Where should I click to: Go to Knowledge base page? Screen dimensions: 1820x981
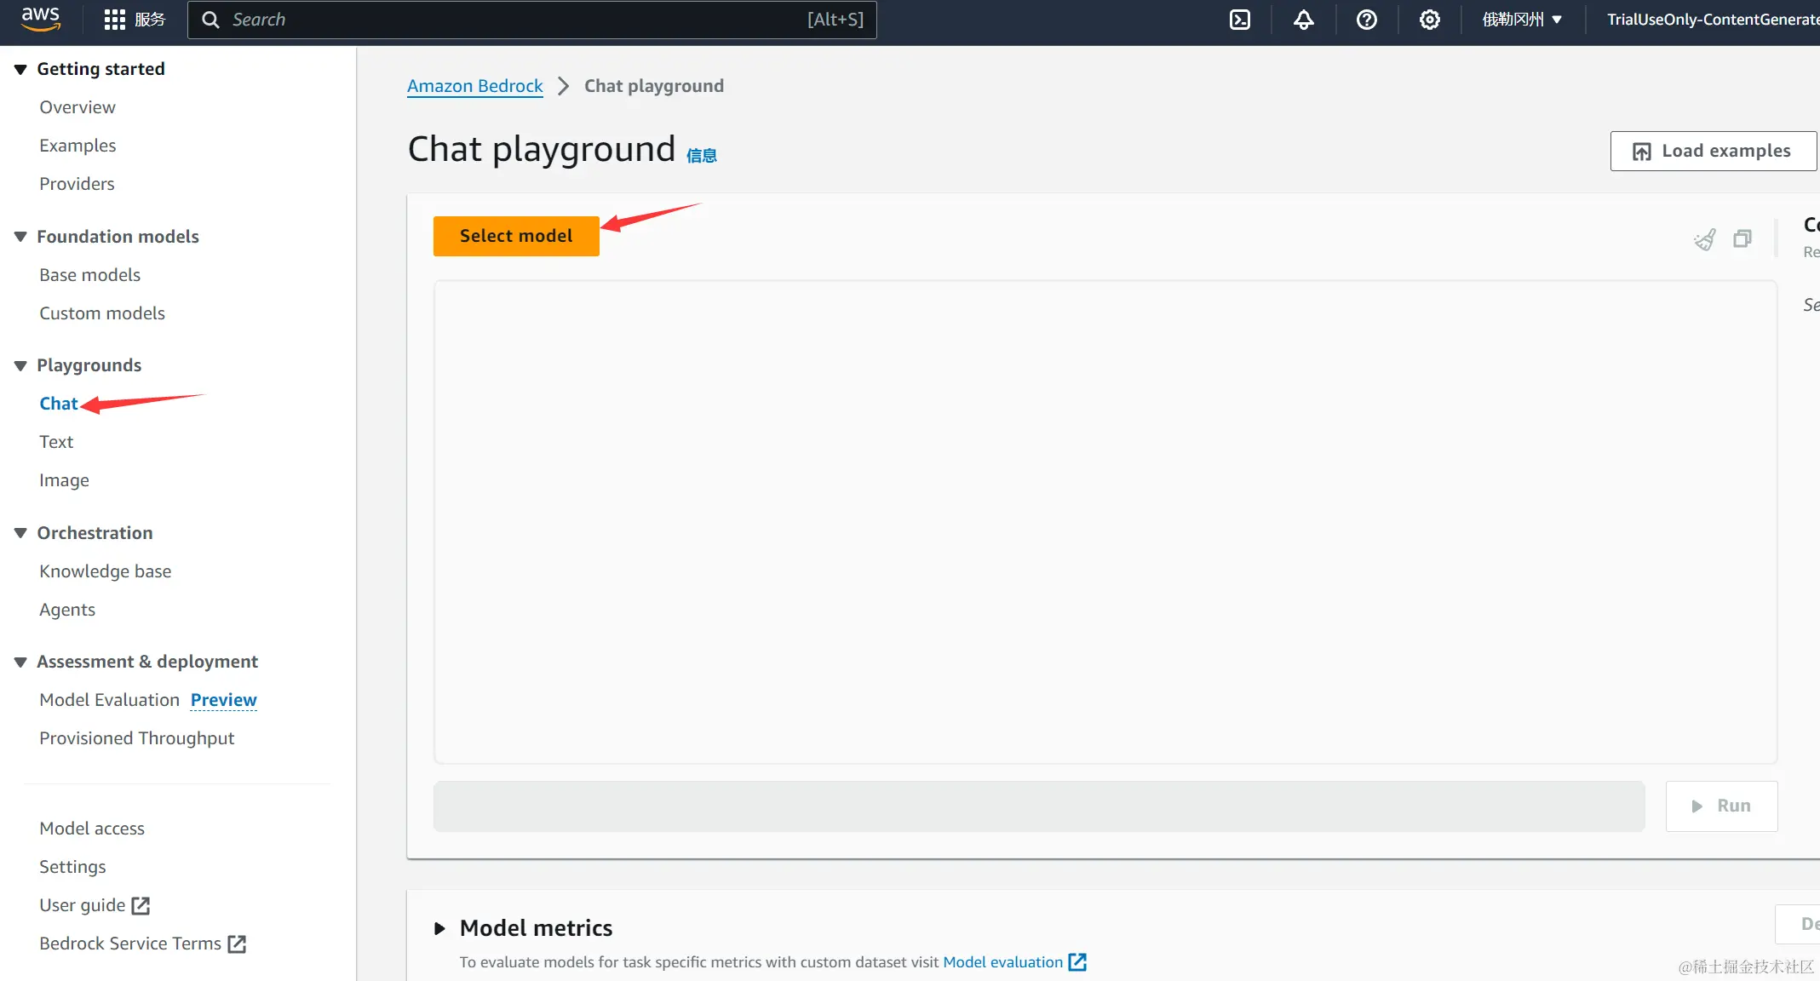click(x=105, y=571)
